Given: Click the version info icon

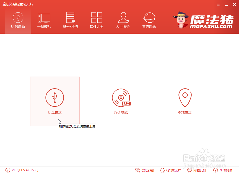Looking at the screenshot, I should tap(8, 170).
